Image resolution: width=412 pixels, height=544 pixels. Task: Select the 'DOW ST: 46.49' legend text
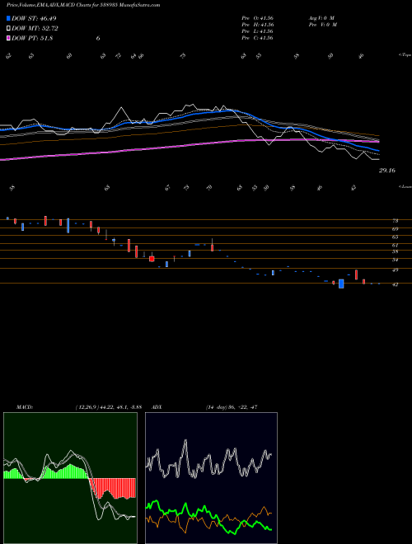click(34, 18)
